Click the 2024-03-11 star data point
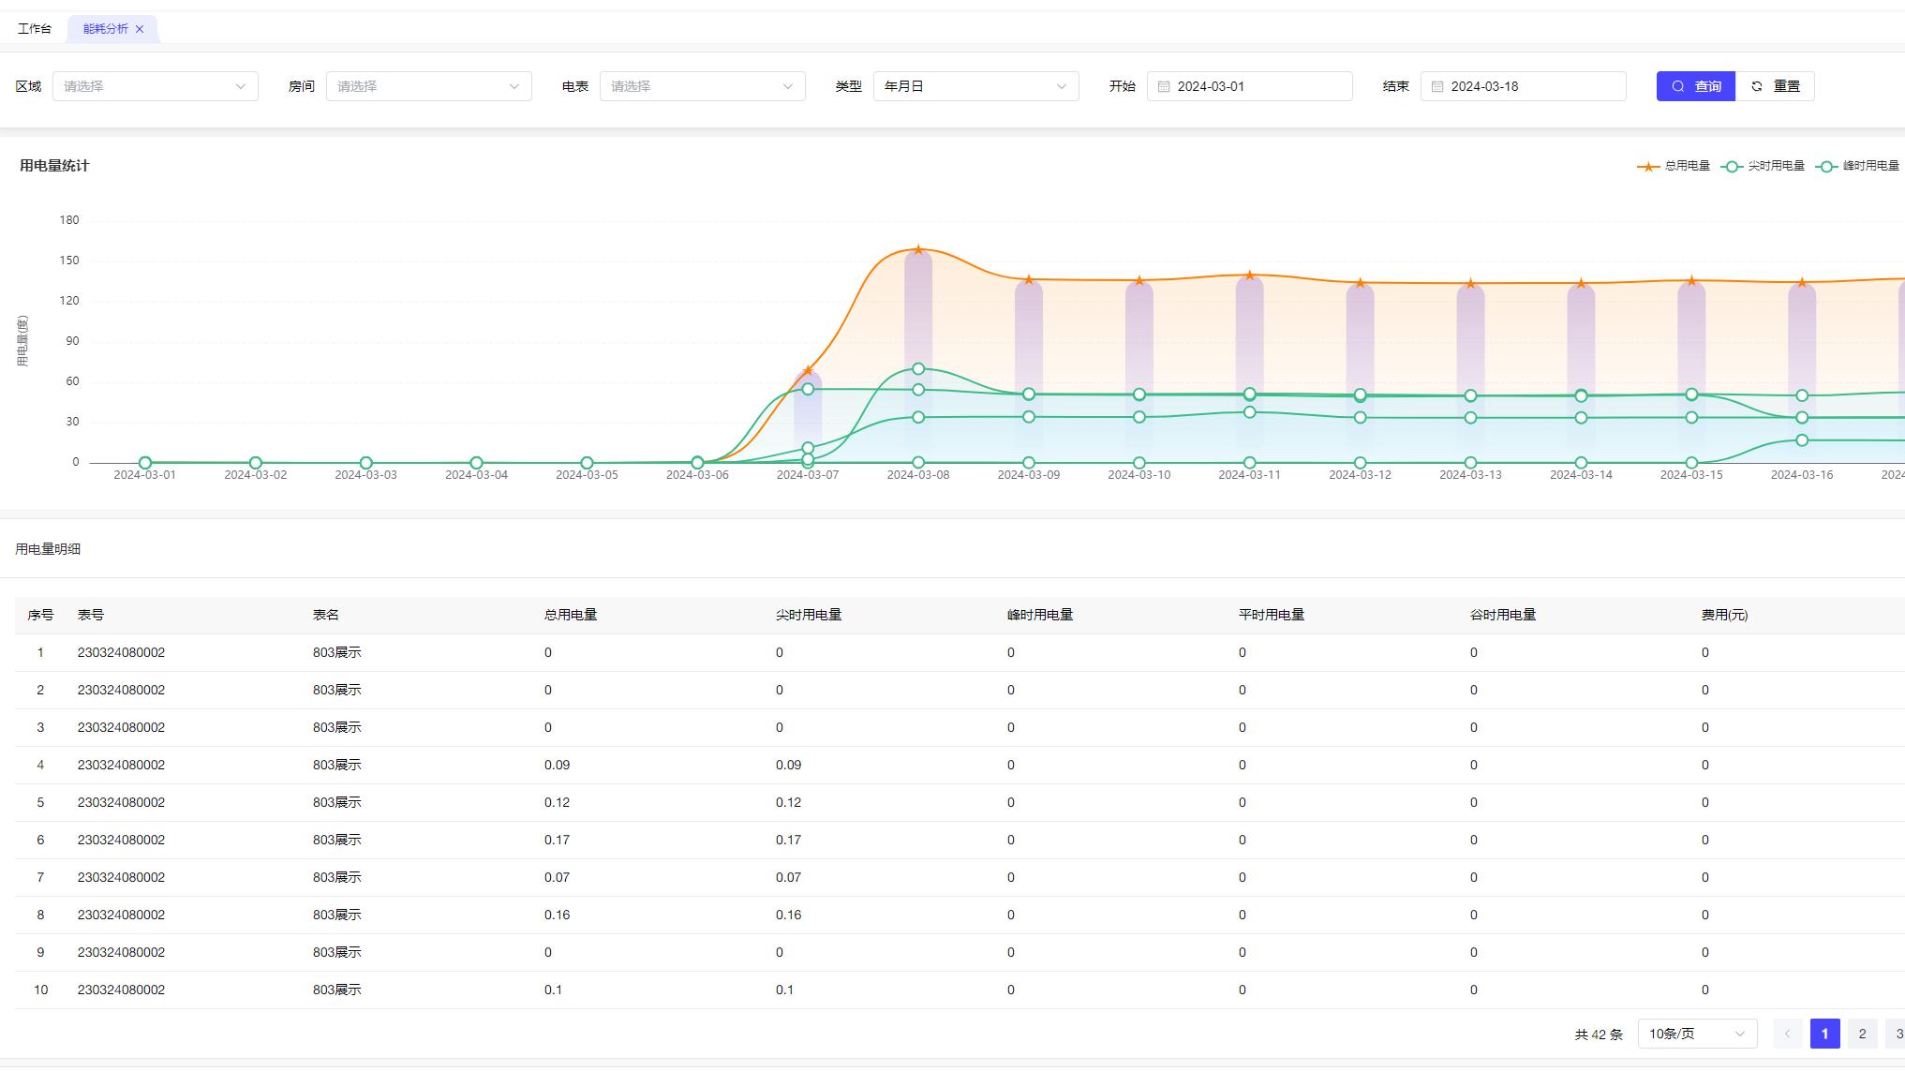 (x=1250, y=275)
